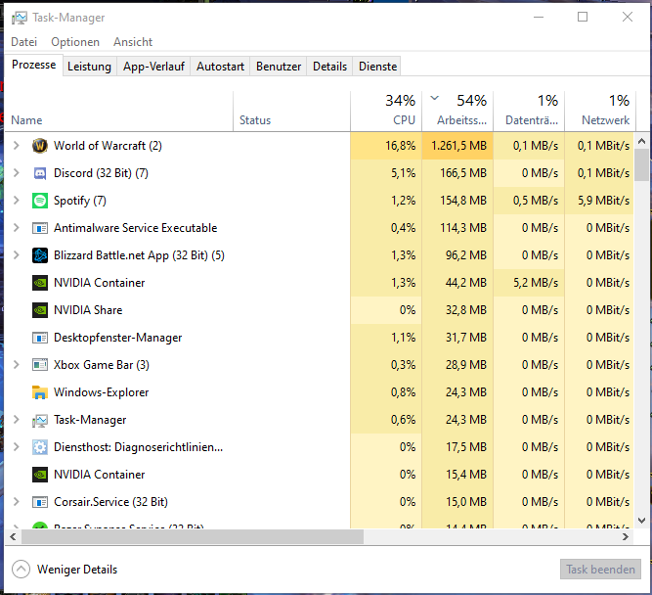Select the NVIDIA Container 5,2 MB/s cell
652x595 pixels.
coord(529,283)
